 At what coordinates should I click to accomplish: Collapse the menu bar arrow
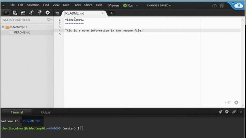click(x=3, y=6)
